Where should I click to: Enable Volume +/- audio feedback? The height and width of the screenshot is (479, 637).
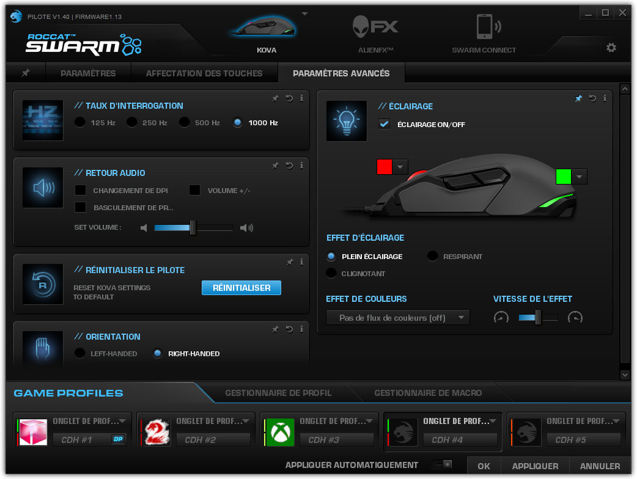(x=194, y=190)
